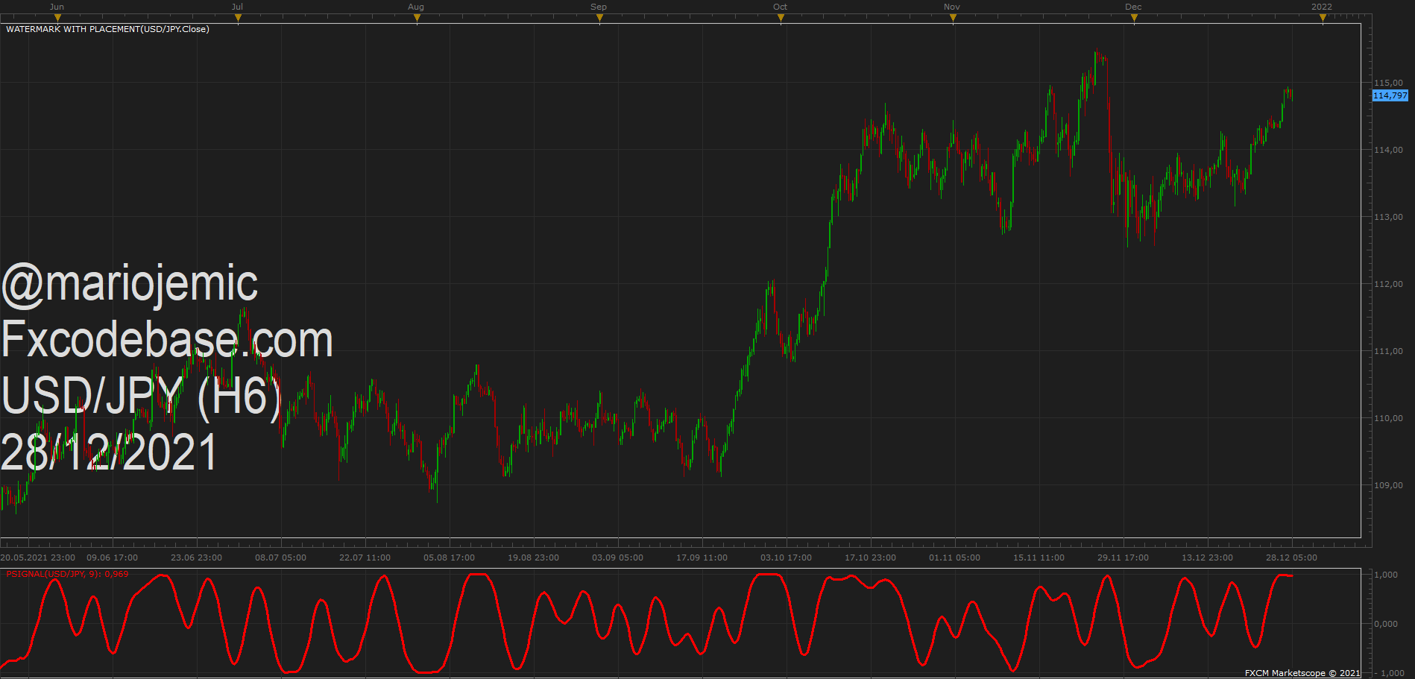Click the 23.06 23:00 date label
Viewport: 1415px width, 679px height.
coord(197,558)
